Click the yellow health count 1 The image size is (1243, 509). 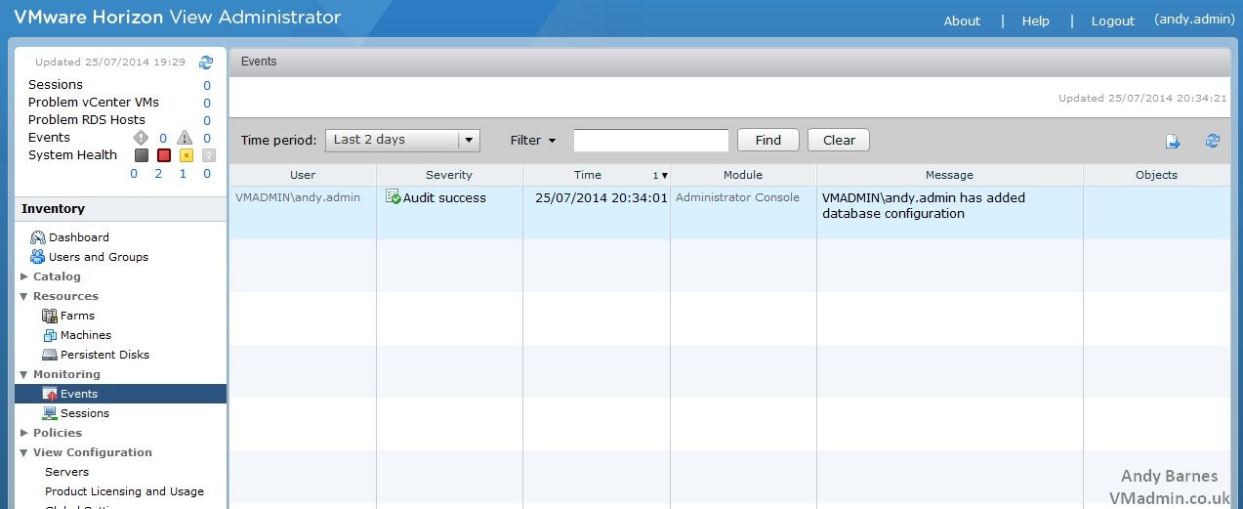[183, 174]
